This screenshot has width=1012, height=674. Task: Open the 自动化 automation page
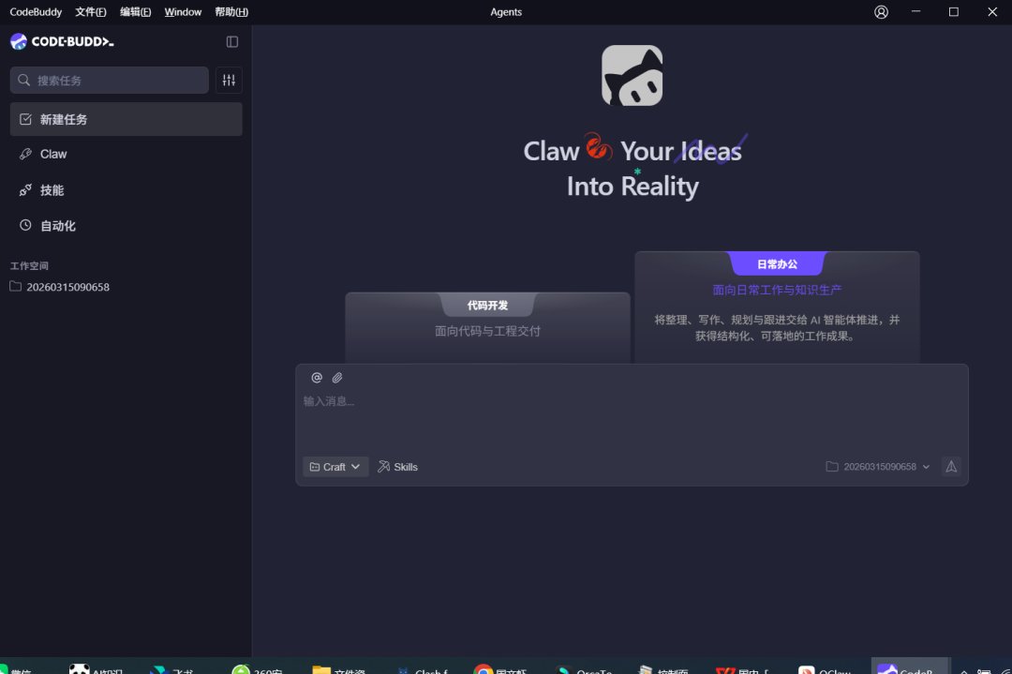(126, 226)
